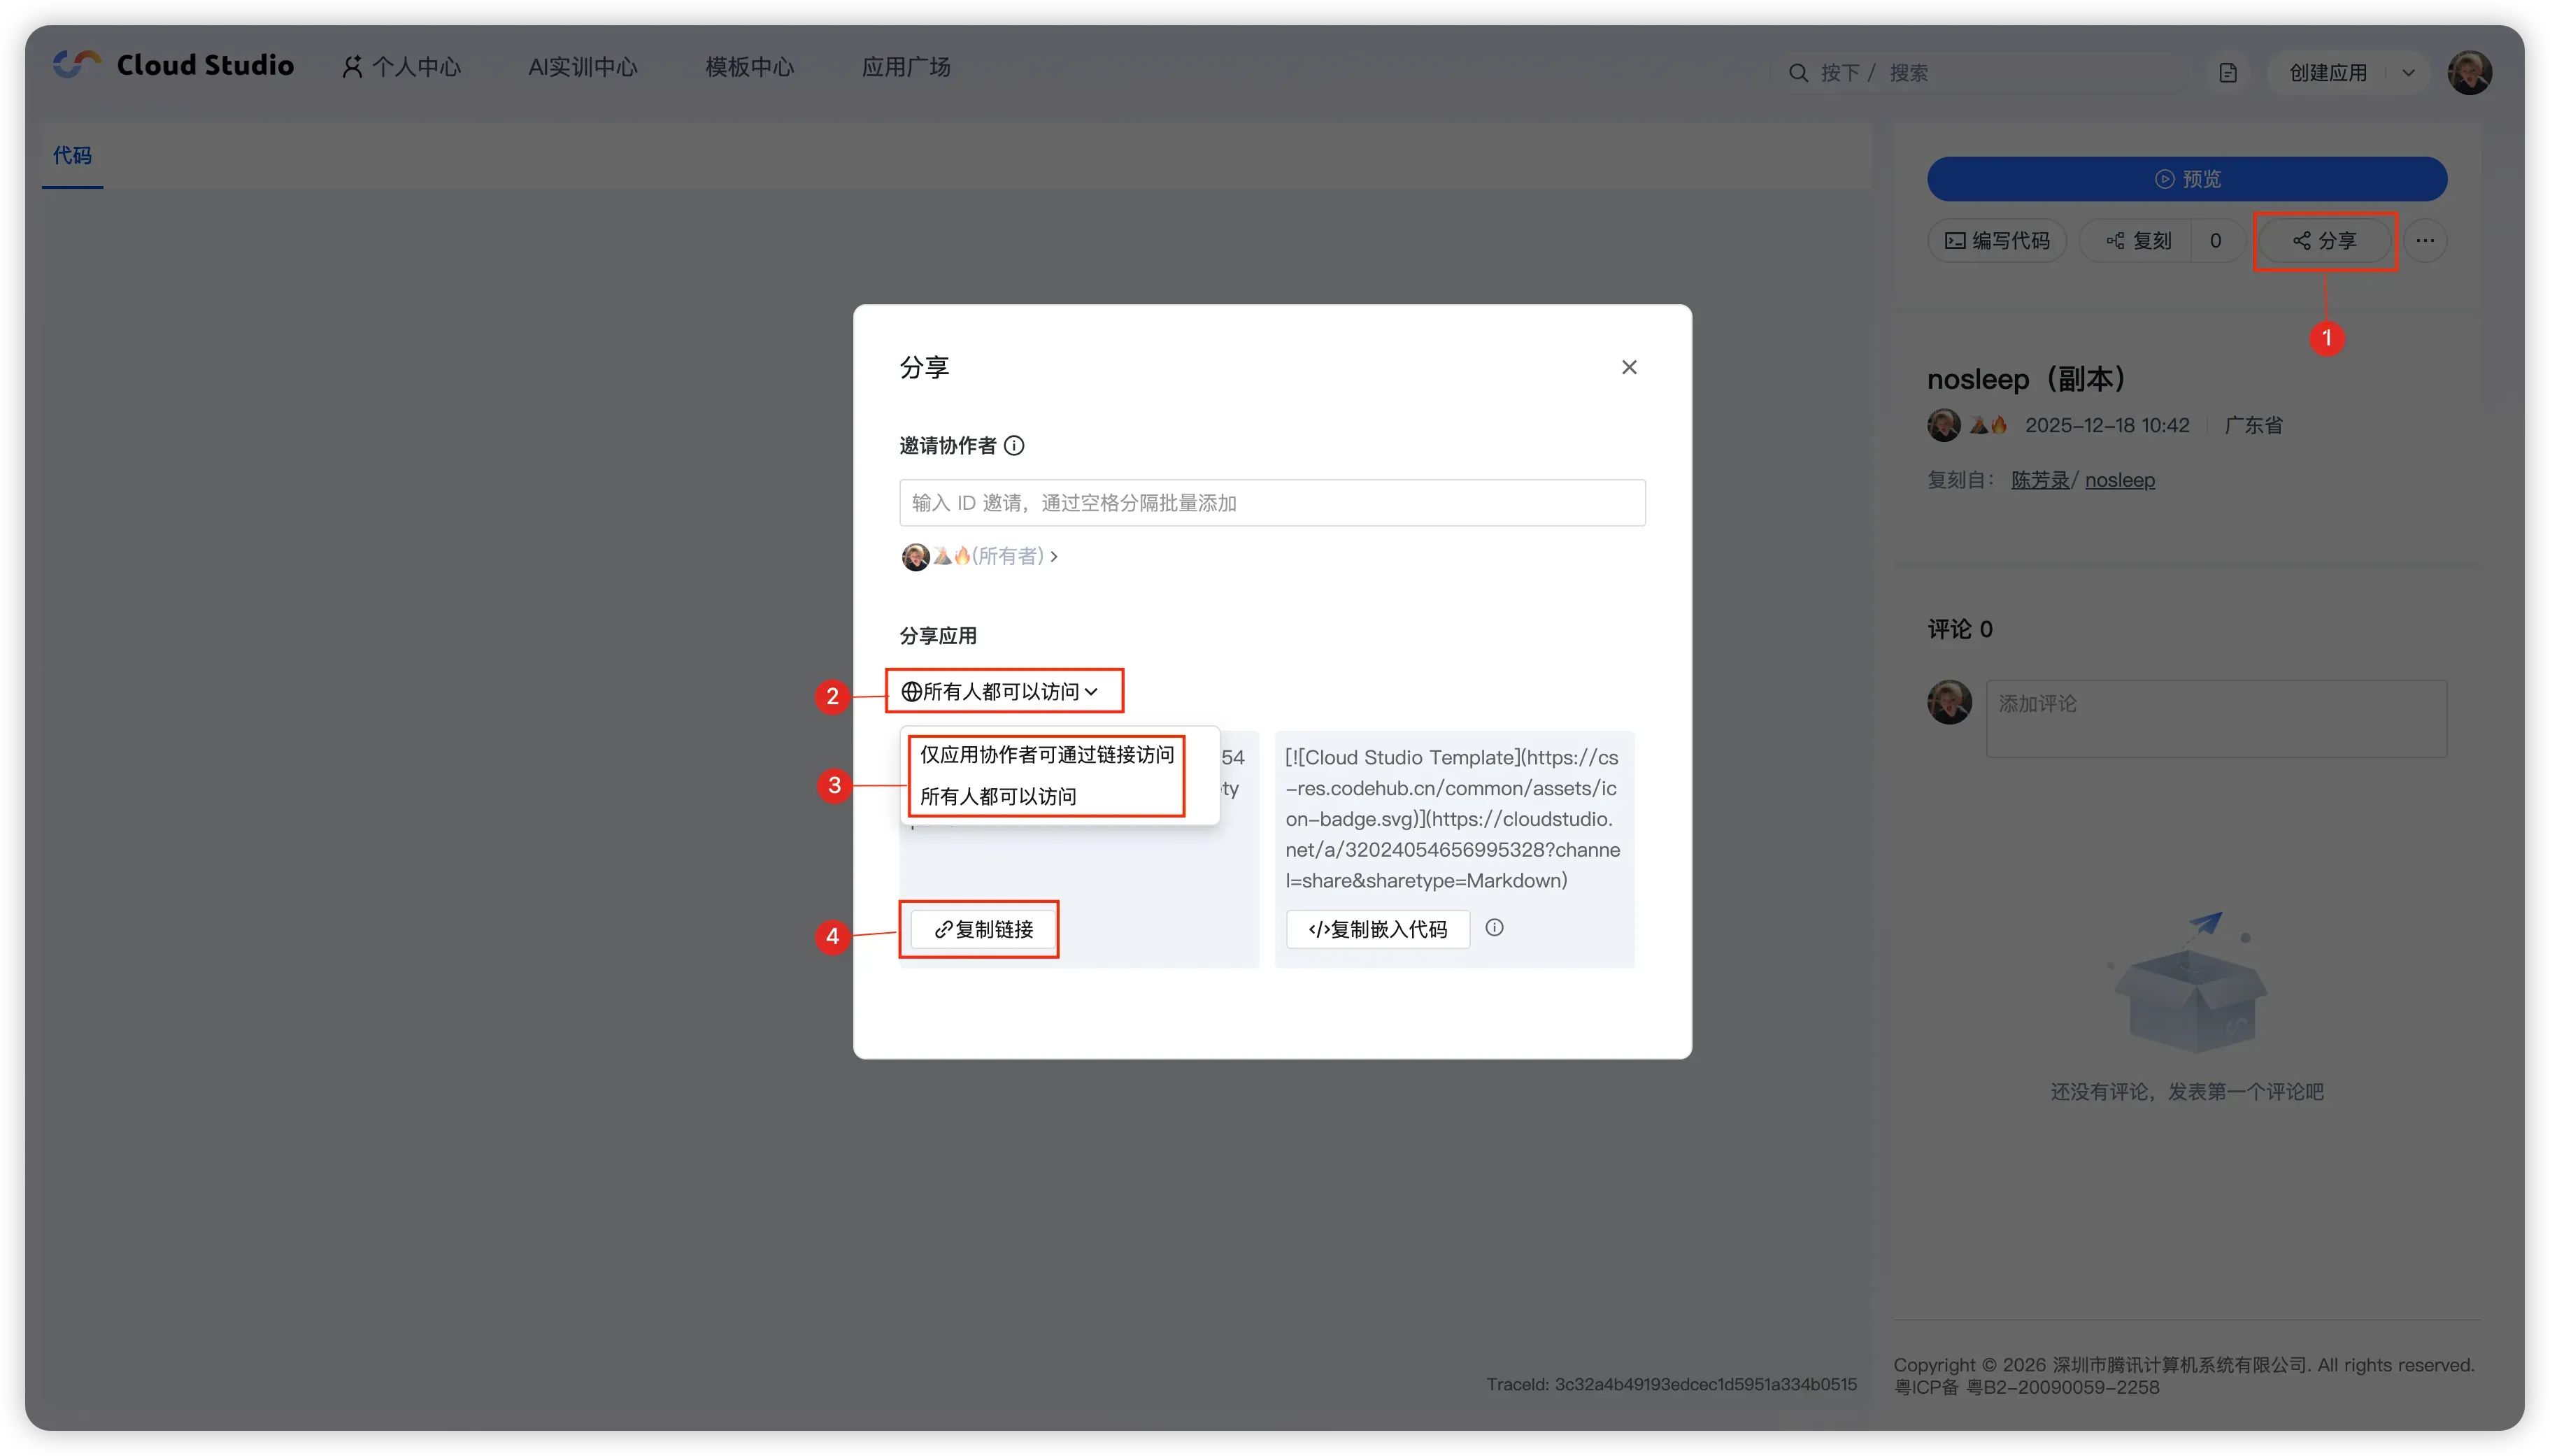Open the nosleep source link
This screenshot has height=1456, width=2550.
[2119, 480]
